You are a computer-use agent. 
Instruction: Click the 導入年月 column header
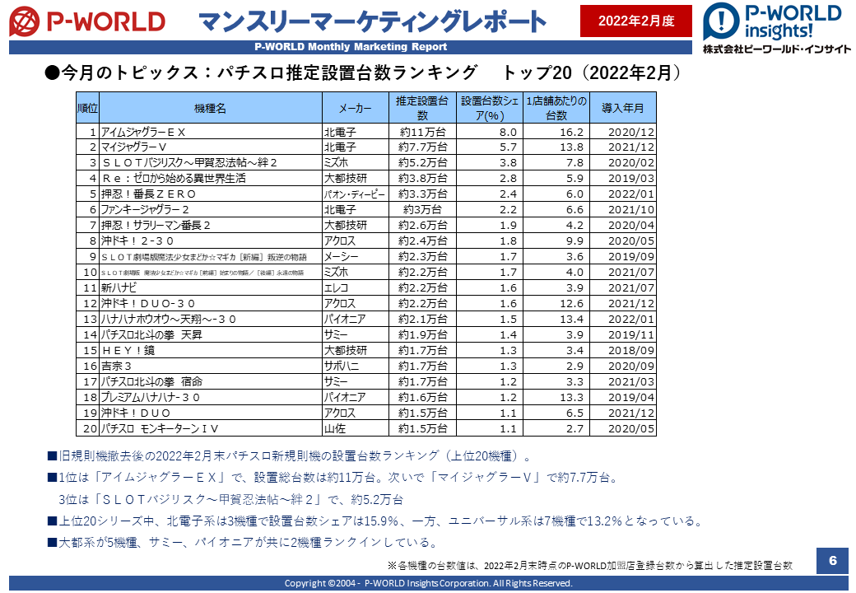pyautogui.click(x=623, y=108)
